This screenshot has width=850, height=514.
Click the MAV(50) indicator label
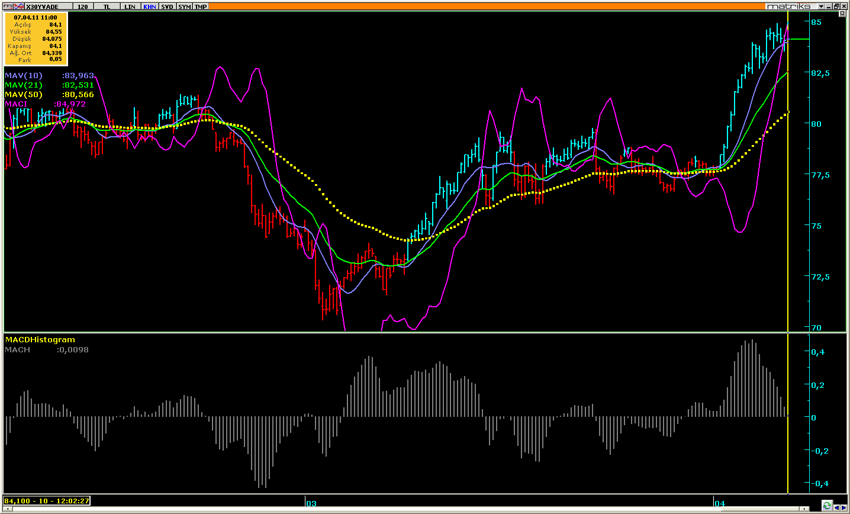[x=24, y=95]
